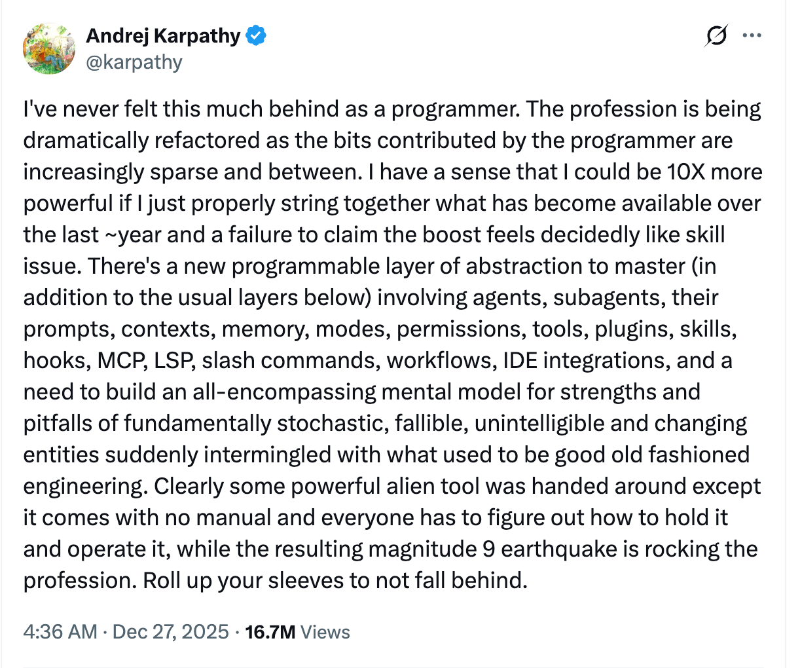This screenshot has height=668, width=800.
Task: Click the word "unintelligible" in the tweet
Action: [x=539, y=423]
